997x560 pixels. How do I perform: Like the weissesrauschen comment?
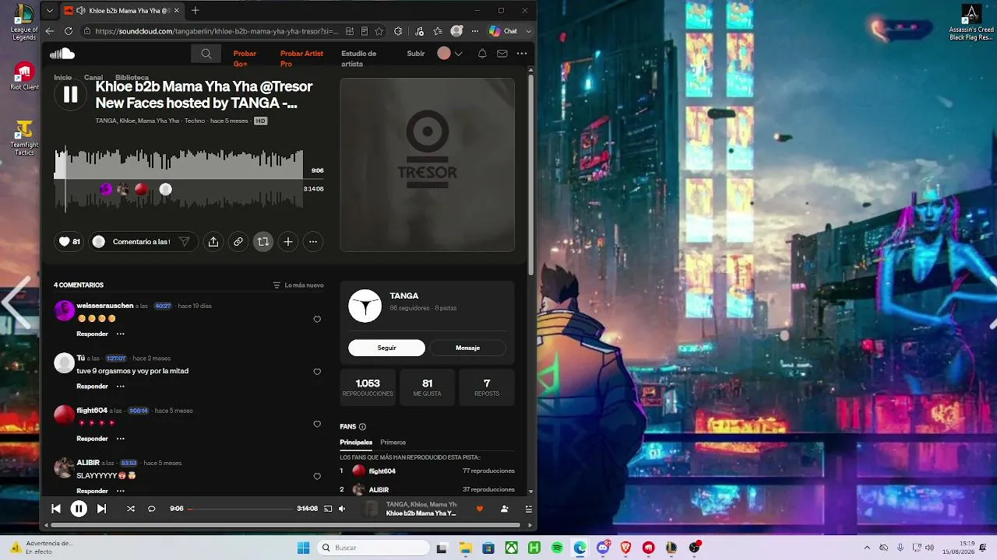click(x=317, y=320)
